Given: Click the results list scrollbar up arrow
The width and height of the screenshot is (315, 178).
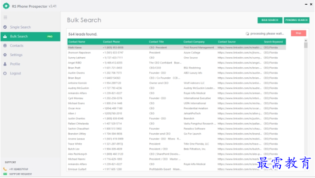Looking at the screenshot, I should 306,41.
